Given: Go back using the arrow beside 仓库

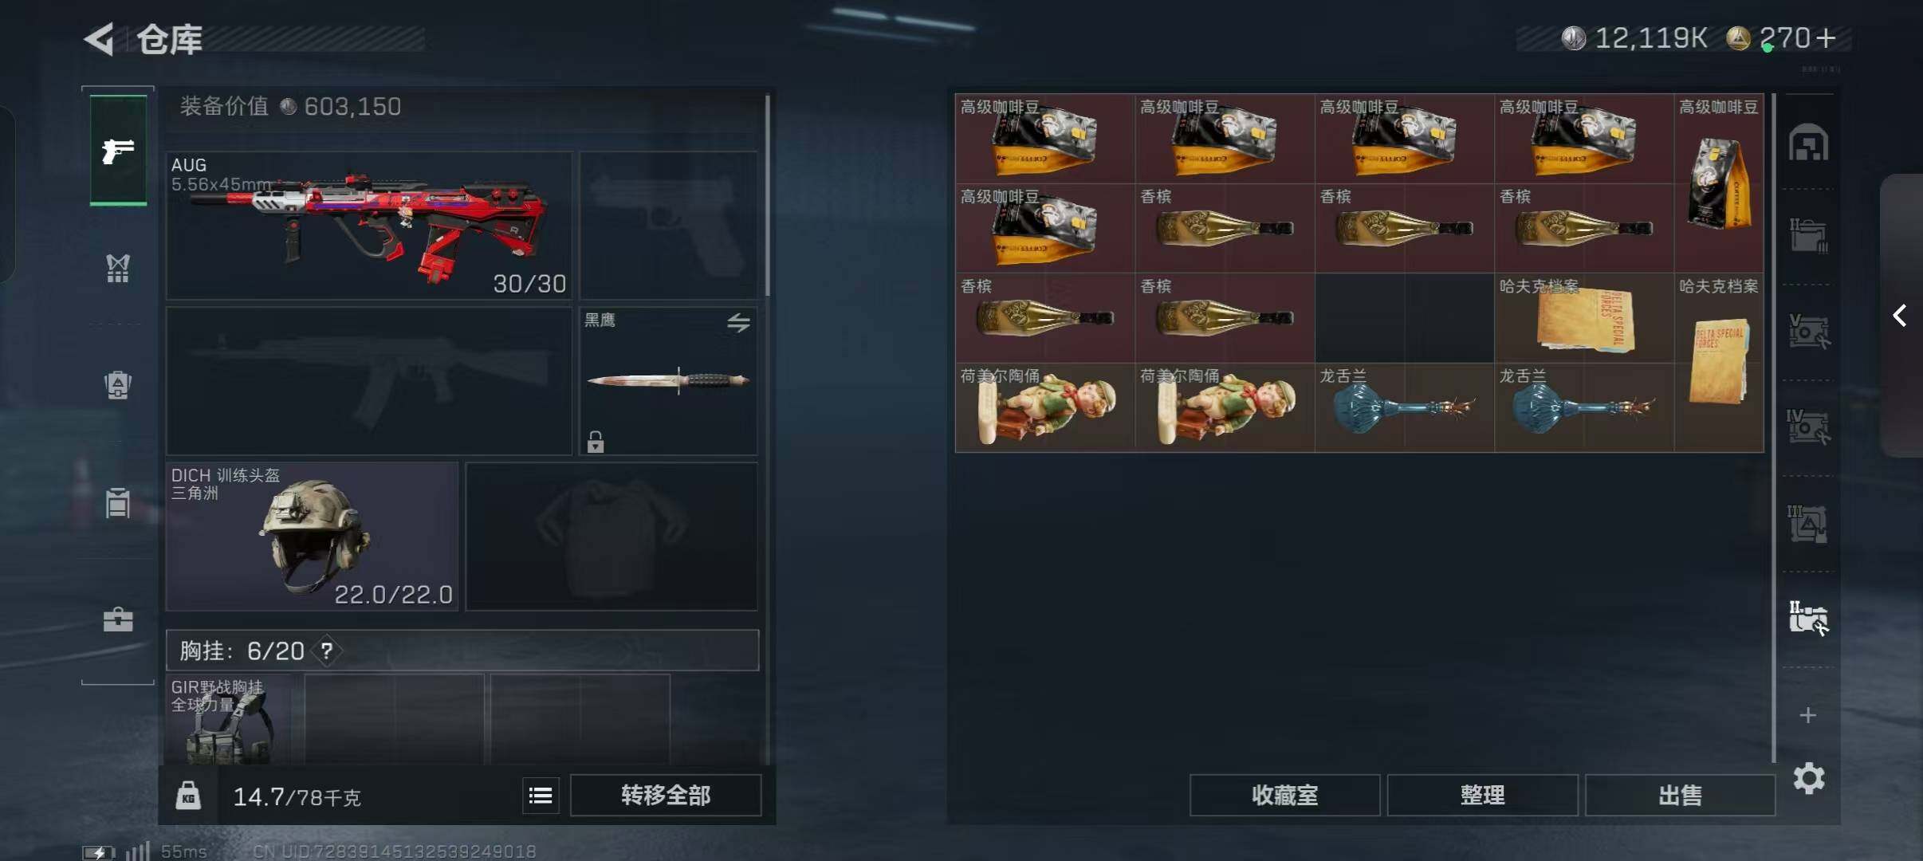Looking at the screenshot, I should click(100, 38).
